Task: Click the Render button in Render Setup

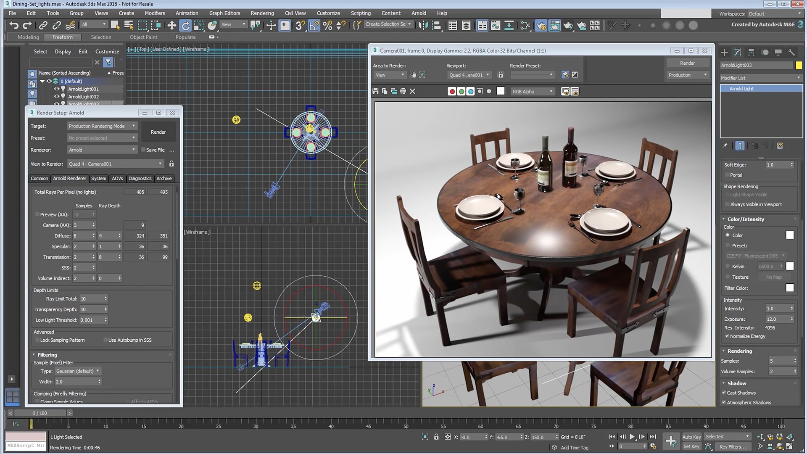Action: pyautogui.click(x=158, y=132)
